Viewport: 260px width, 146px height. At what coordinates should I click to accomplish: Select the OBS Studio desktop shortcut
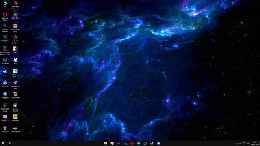pos(5,61)
